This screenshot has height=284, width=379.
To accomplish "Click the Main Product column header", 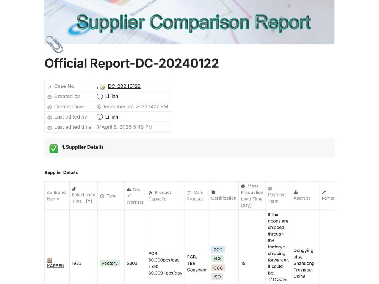I will click(x=197, y=196).
